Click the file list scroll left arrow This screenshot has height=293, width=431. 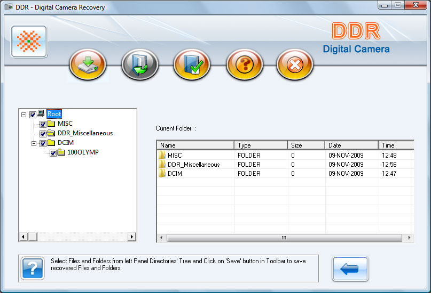click(161, 238)
